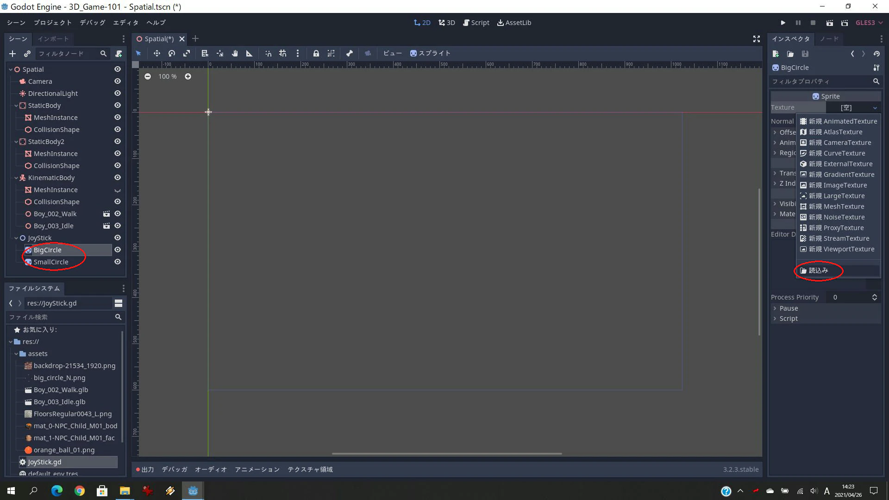889x500 pixels.
Task: Toggle visibility of StaticBody2 node
Action: [x=118, y=141]
